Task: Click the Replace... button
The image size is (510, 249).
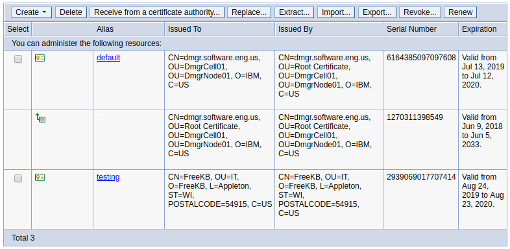Action: click(x=249, y=12)
